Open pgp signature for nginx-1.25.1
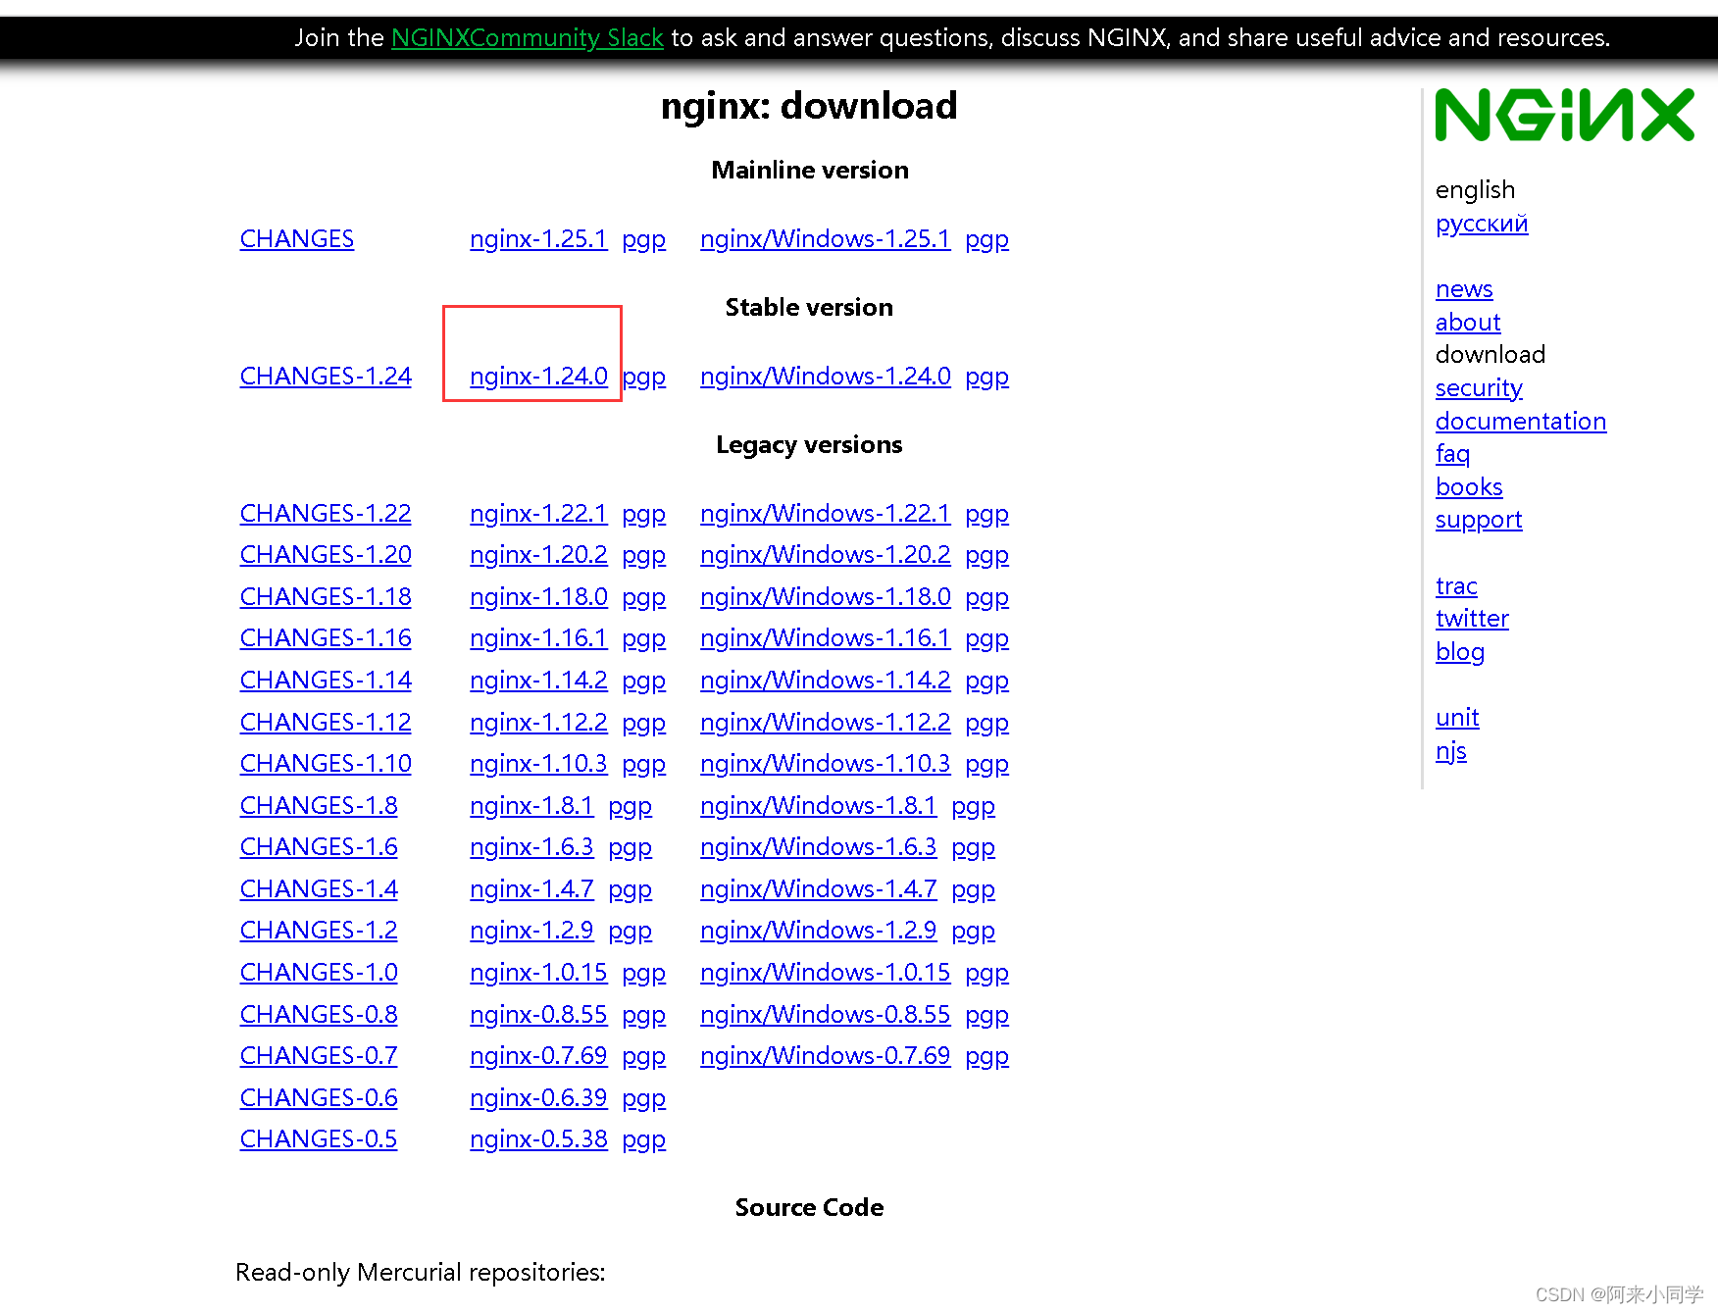 [x=644, y=239]
